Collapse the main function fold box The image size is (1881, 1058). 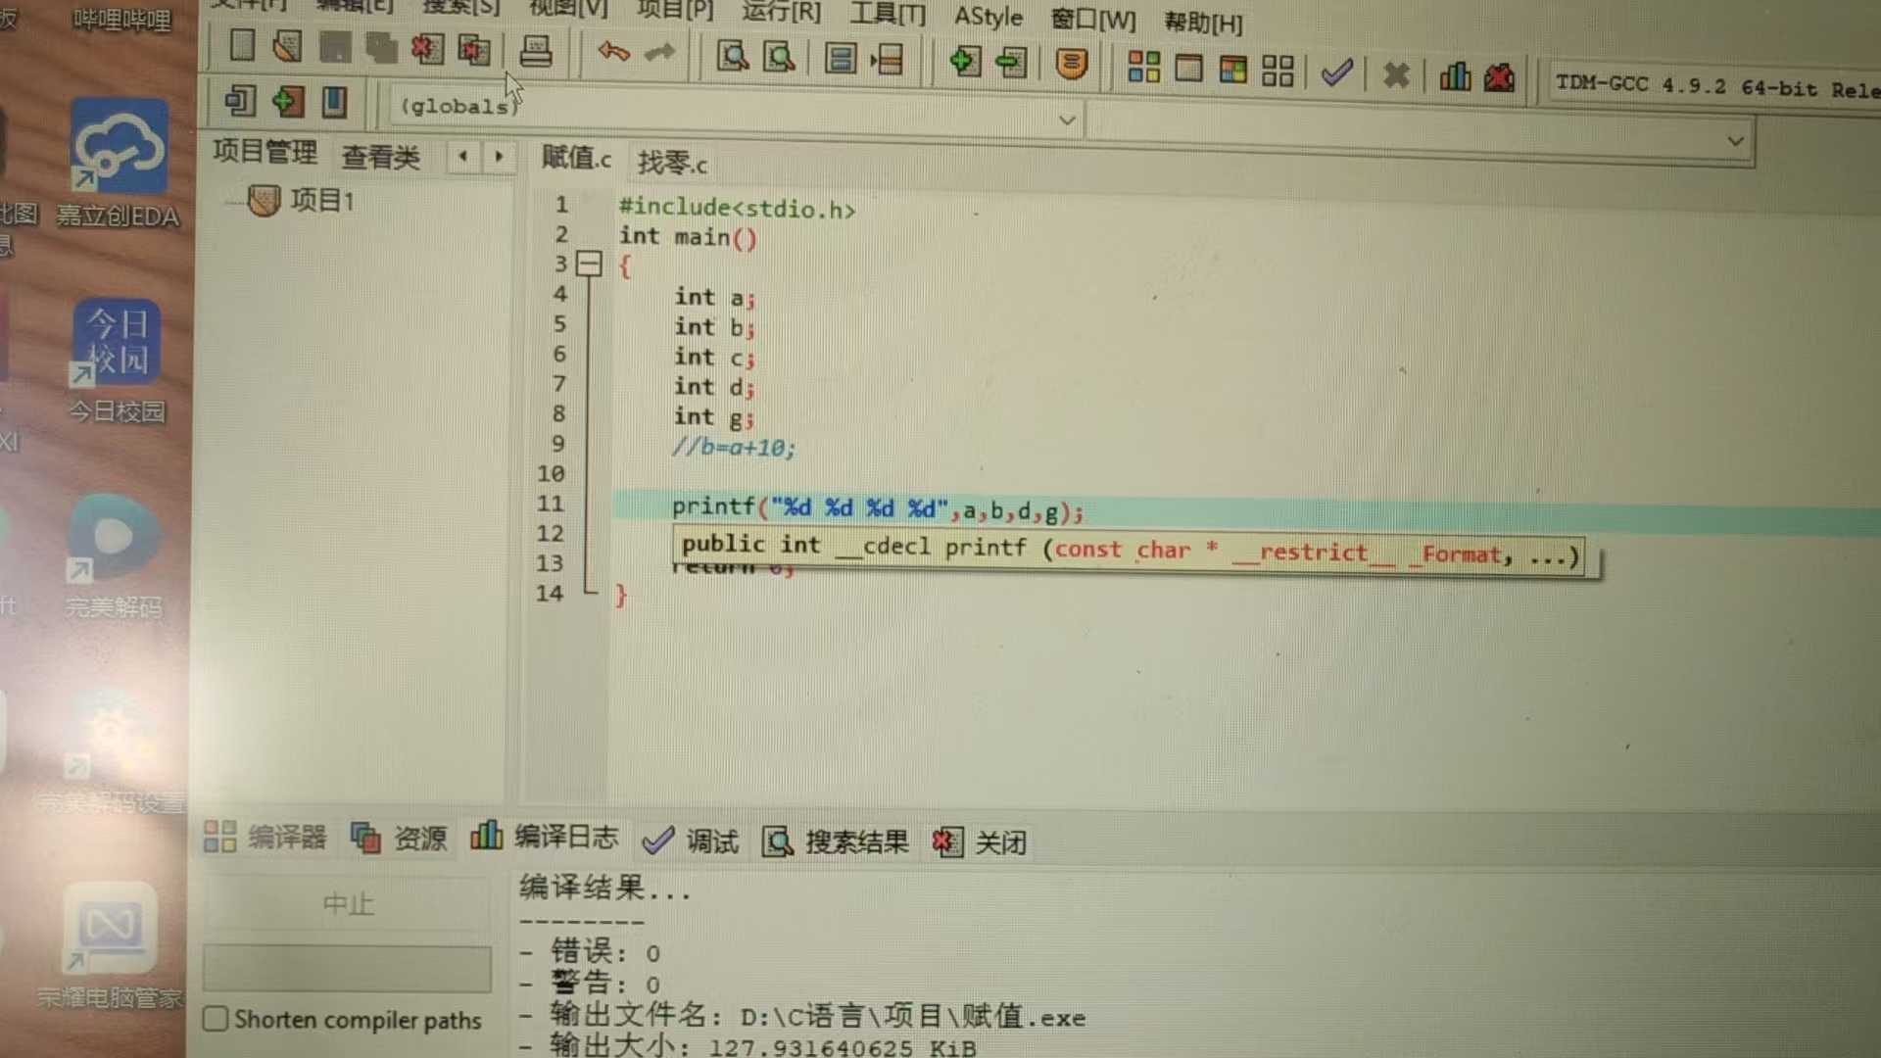pos(589,264)
